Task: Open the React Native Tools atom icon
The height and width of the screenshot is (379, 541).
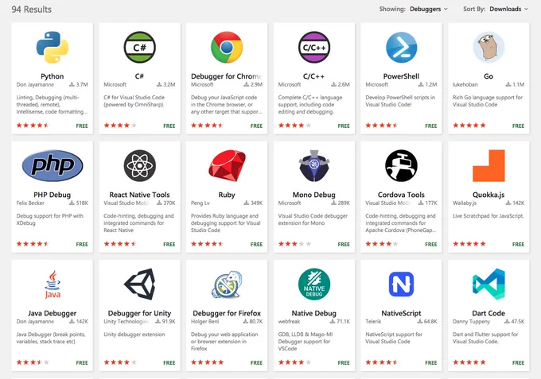Action: (139, 166)
